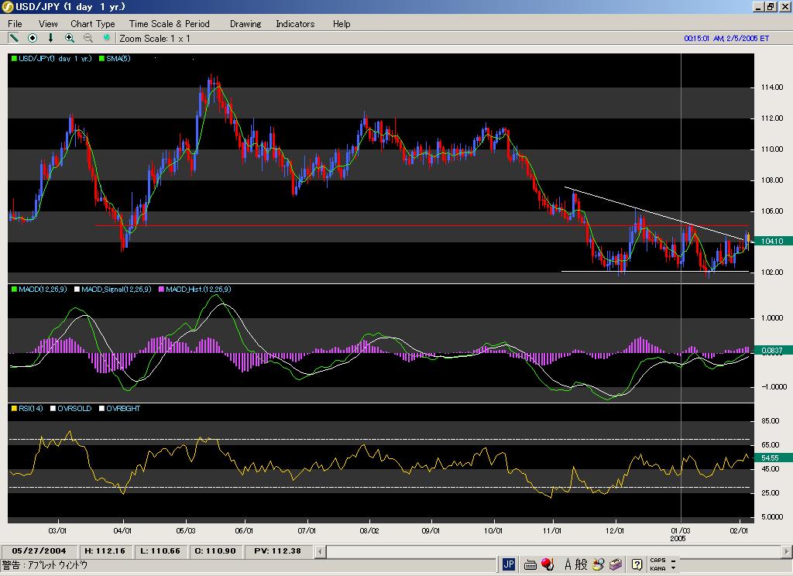793x576 pixels.
Task: Click the MACD_Signal(12,26,9) legend label
Action: point(116,290)
